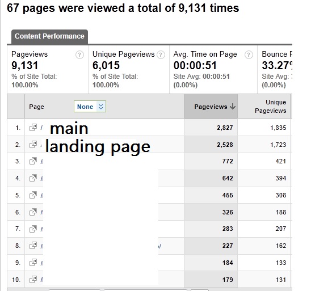The image size is (311, 291).
Task: Click the Page column header
Action: (x=36, y=107)
